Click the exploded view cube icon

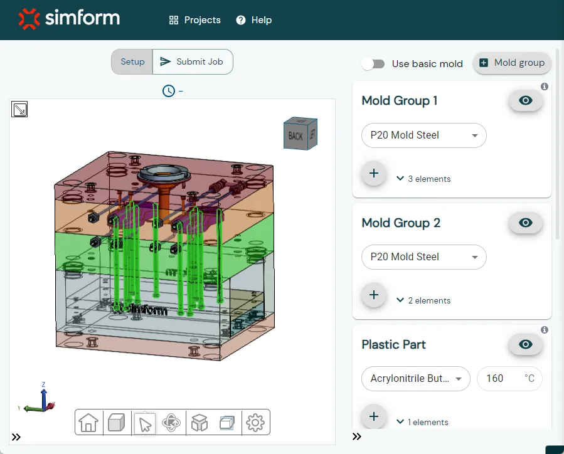[x=199, y=423]
